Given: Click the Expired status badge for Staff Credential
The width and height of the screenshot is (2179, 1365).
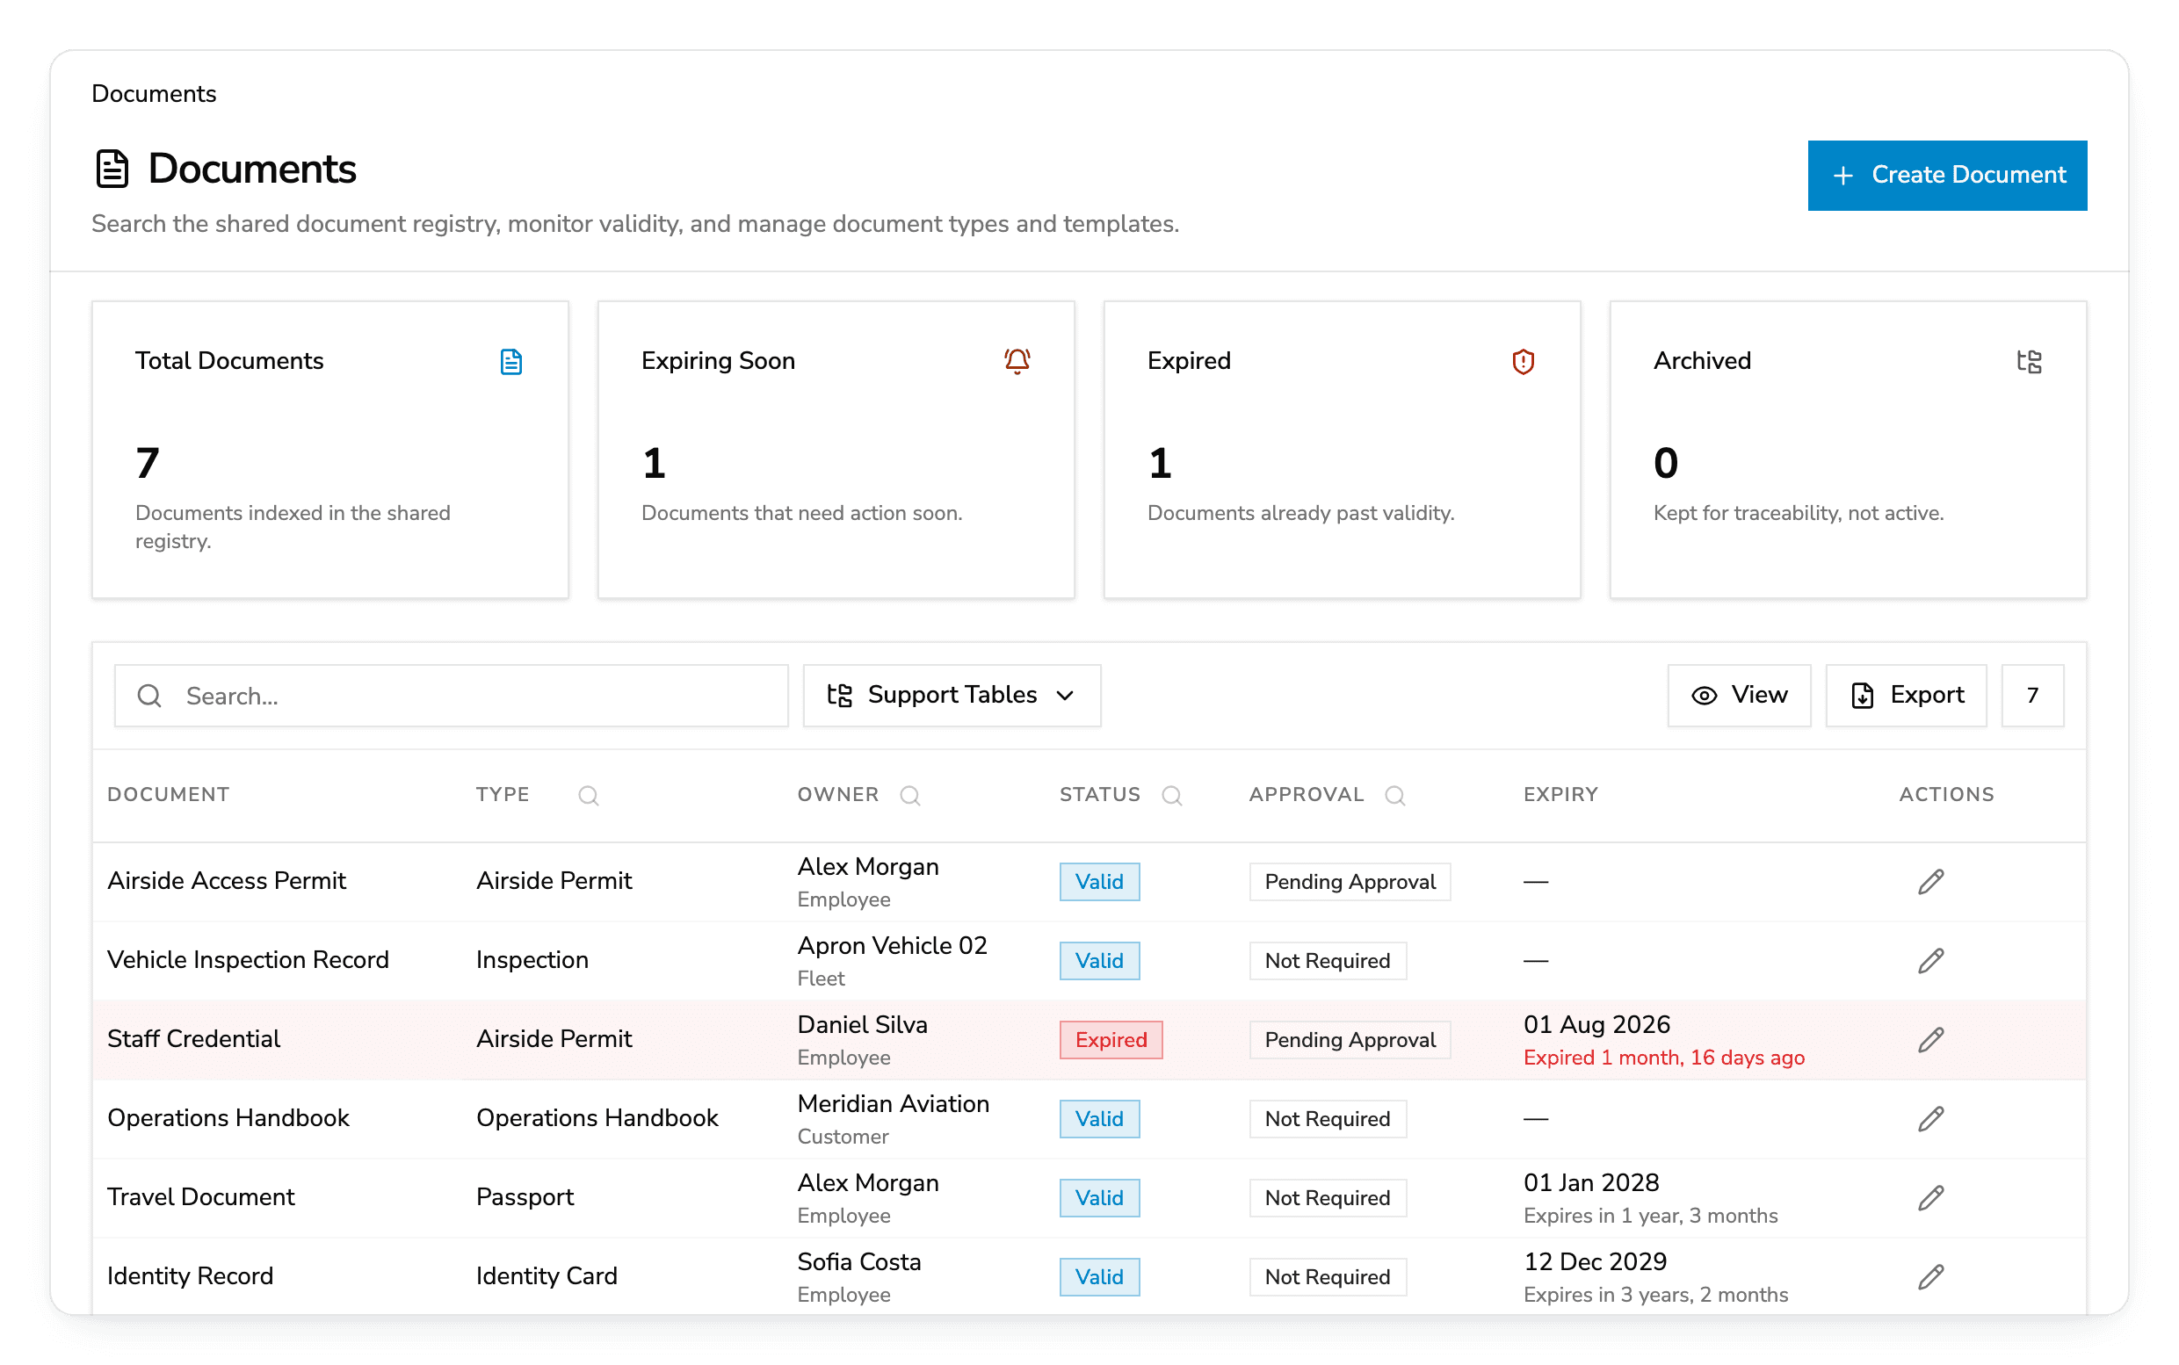Looking at the screenshot, I should [1110, 1039].
